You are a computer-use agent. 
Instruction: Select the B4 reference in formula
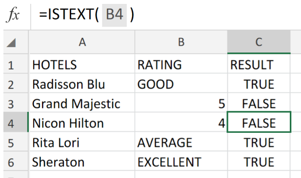[x=115, y=15]
